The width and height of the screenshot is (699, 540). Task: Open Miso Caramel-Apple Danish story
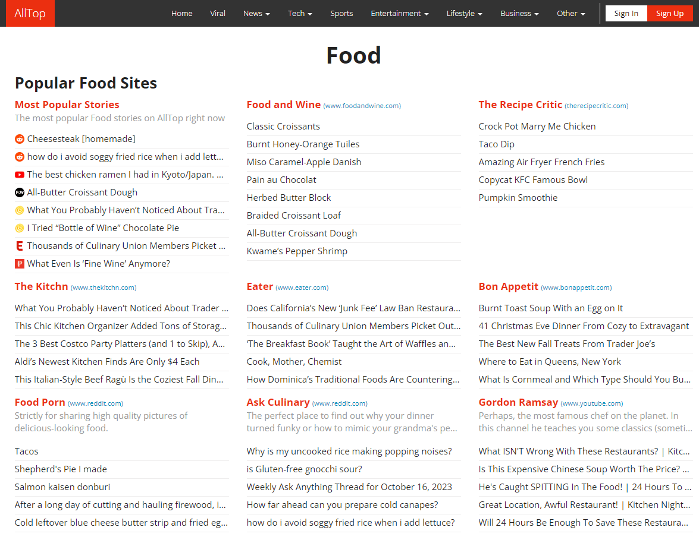pos(304,162)
